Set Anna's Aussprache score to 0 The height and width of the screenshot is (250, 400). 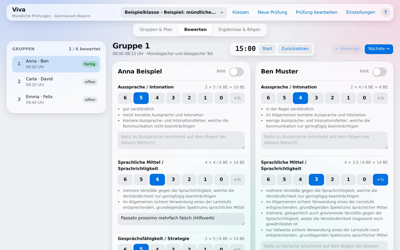pyautogui.click(x=221, y=98)
